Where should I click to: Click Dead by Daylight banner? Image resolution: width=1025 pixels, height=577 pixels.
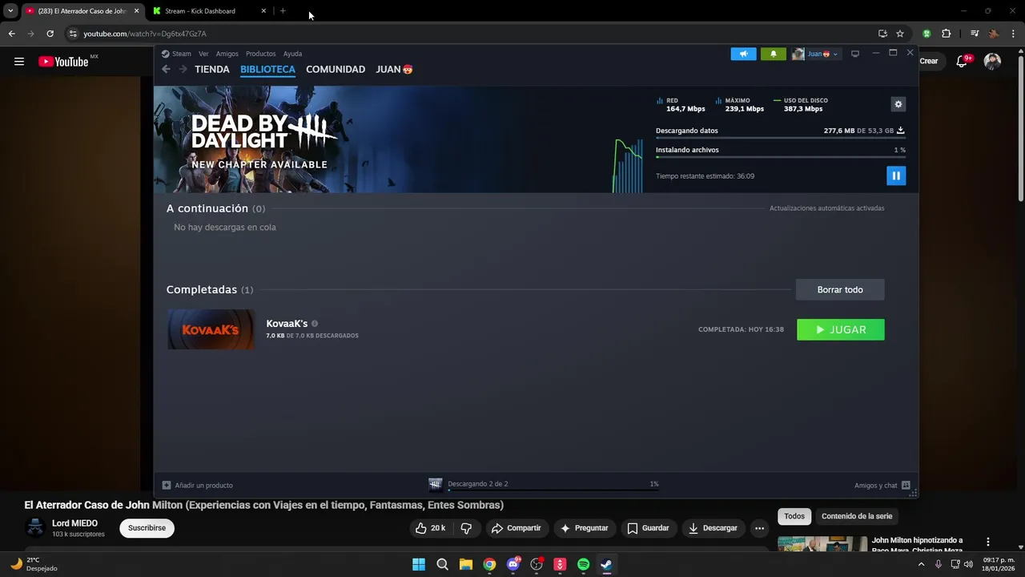click(x=384, y=139)
